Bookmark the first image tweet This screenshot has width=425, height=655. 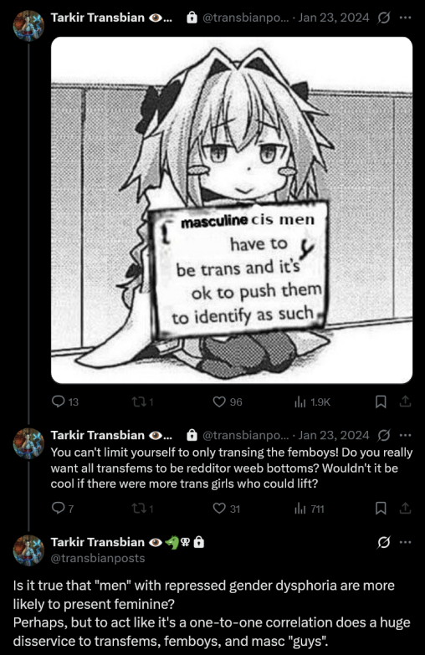tap(381, 402)
